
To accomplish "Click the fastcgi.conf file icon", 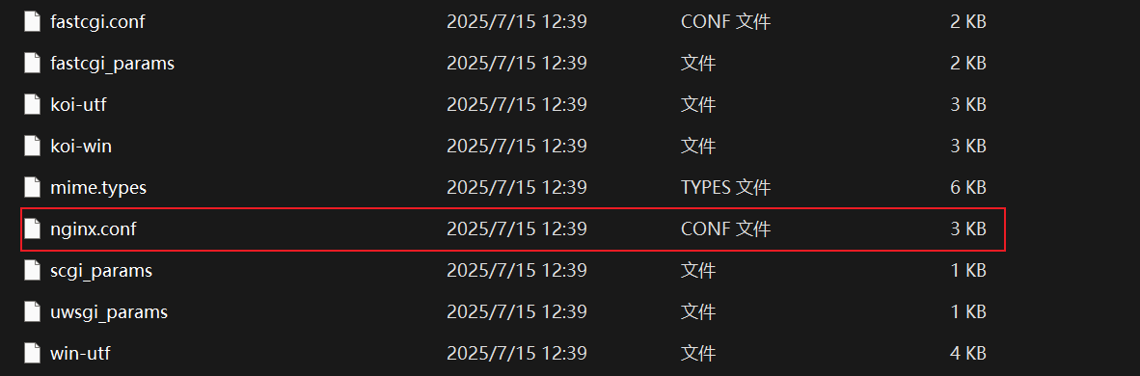I will coord(32,22).
